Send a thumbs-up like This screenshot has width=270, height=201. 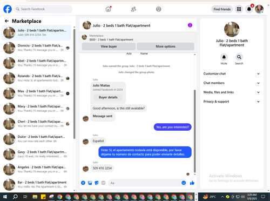tap(192, 183)
